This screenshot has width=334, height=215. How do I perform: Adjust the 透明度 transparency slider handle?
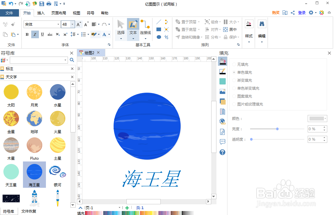click(x=251, y=139)
